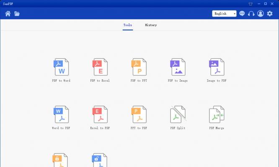279x167 pixels.
Task: Switch to the History tab
Action: point(151,25)
